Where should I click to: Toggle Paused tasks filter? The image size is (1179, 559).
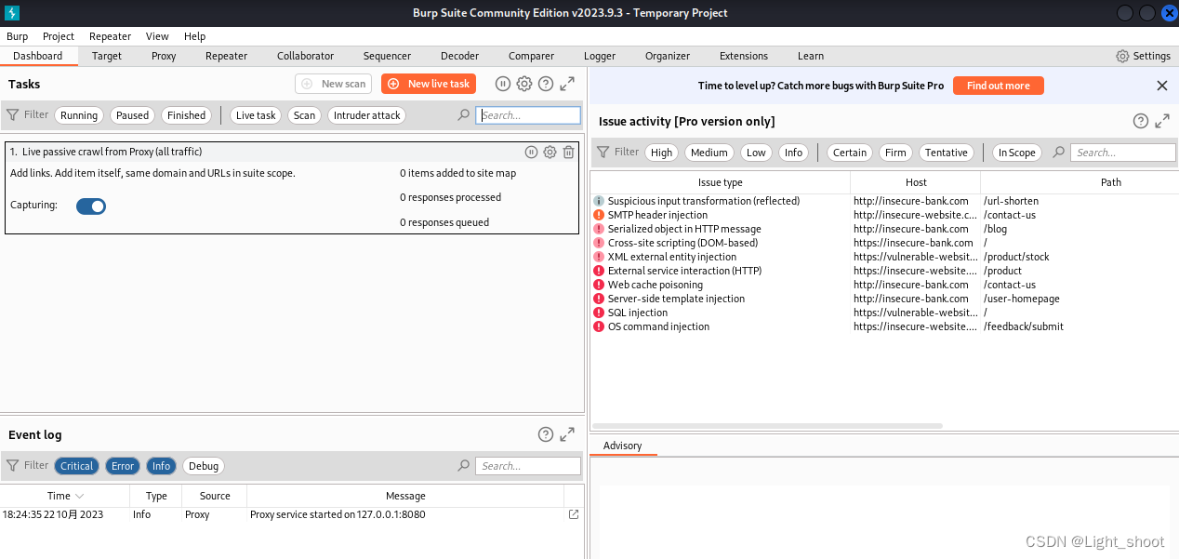click(132, 115)
